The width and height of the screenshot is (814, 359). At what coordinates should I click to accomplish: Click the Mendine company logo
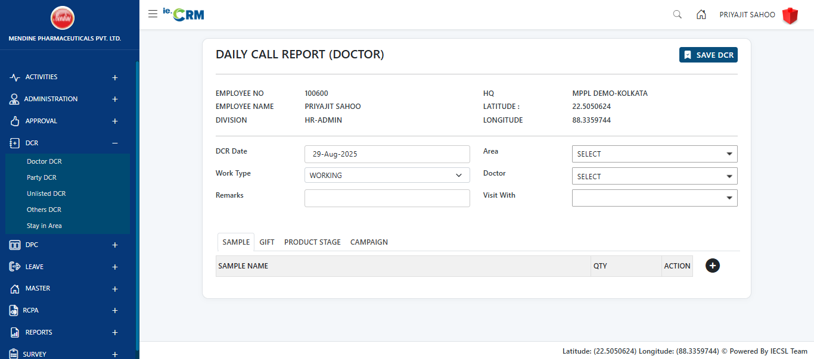pyautogui.click(x=63, y=18)
